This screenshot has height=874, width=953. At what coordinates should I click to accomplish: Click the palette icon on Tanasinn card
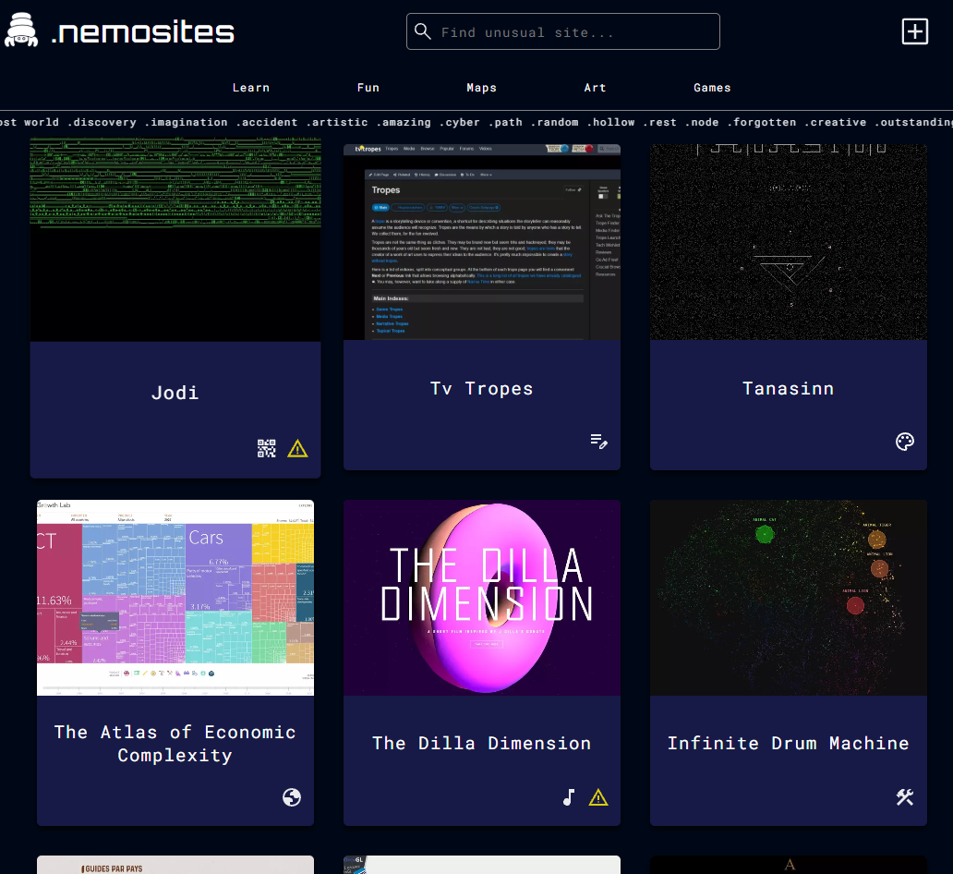(x=905, y=442)
